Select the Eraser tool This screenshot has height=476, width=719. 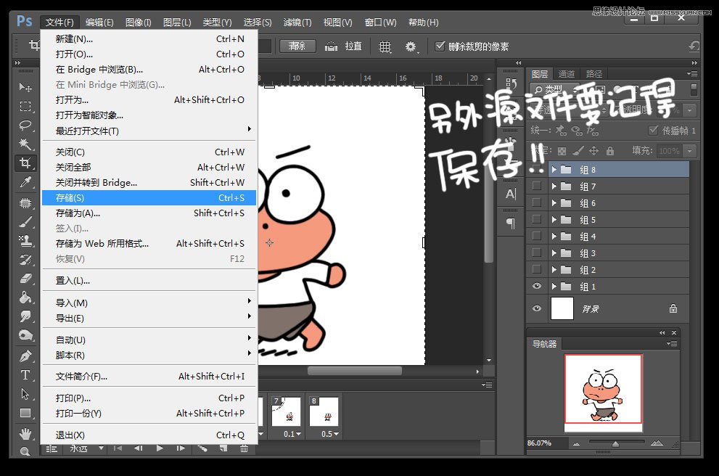[x=25, y=279]
